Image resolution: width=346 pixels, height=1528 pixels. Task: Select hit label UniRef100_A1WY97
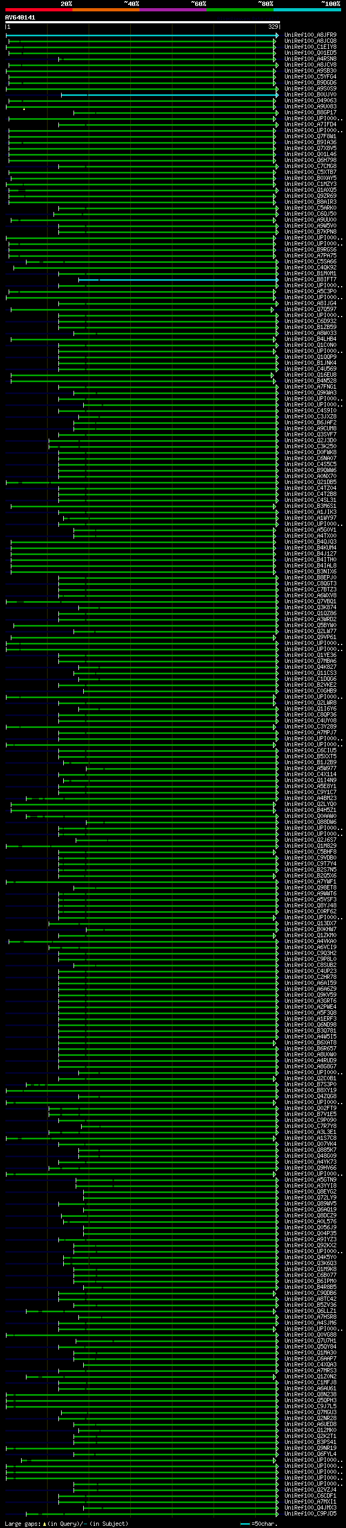click(x=310, y=518)
